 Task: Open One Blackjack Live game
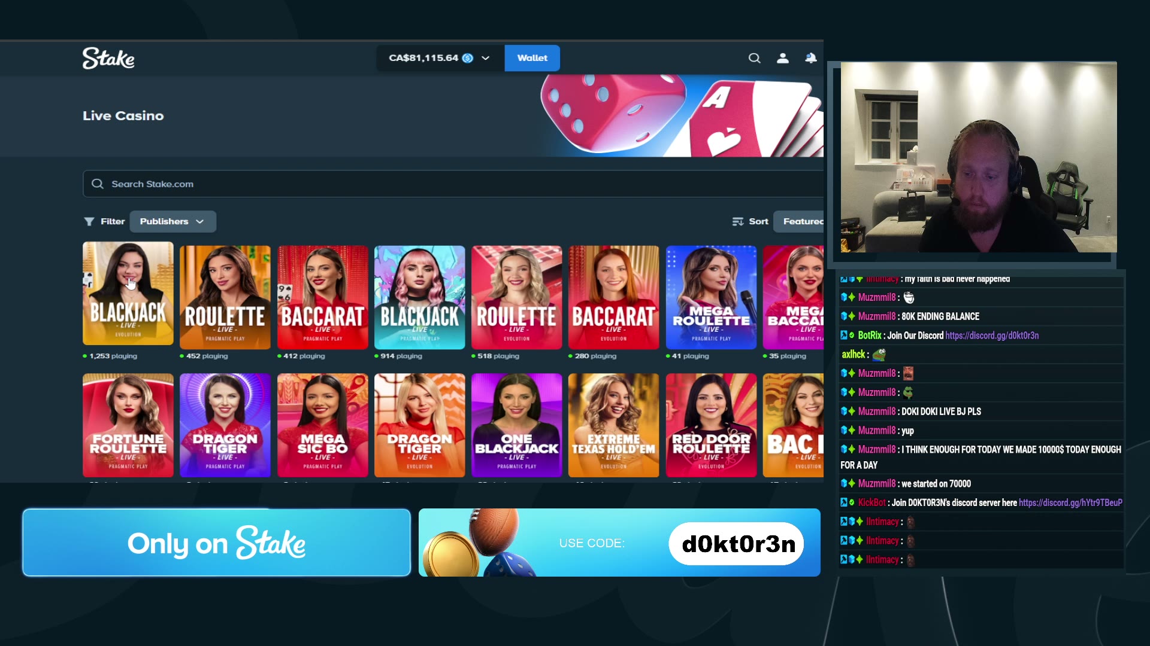[517, 425]
